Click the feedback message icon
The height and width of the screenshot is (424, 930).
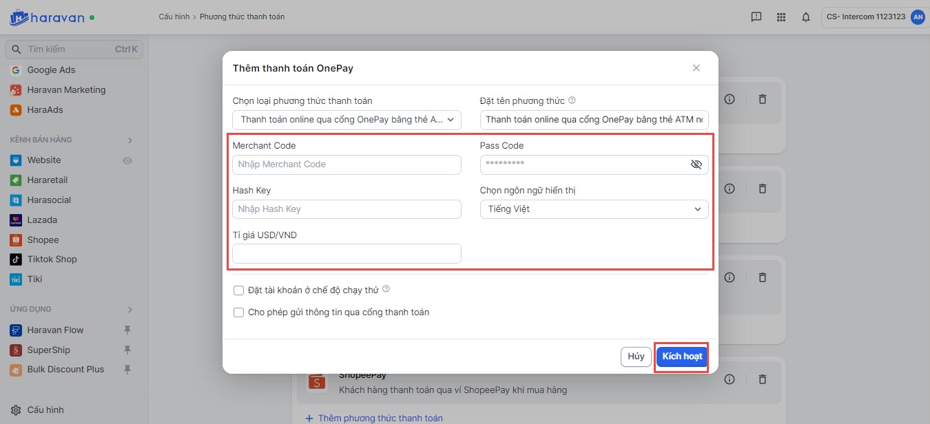pos(756,17)
